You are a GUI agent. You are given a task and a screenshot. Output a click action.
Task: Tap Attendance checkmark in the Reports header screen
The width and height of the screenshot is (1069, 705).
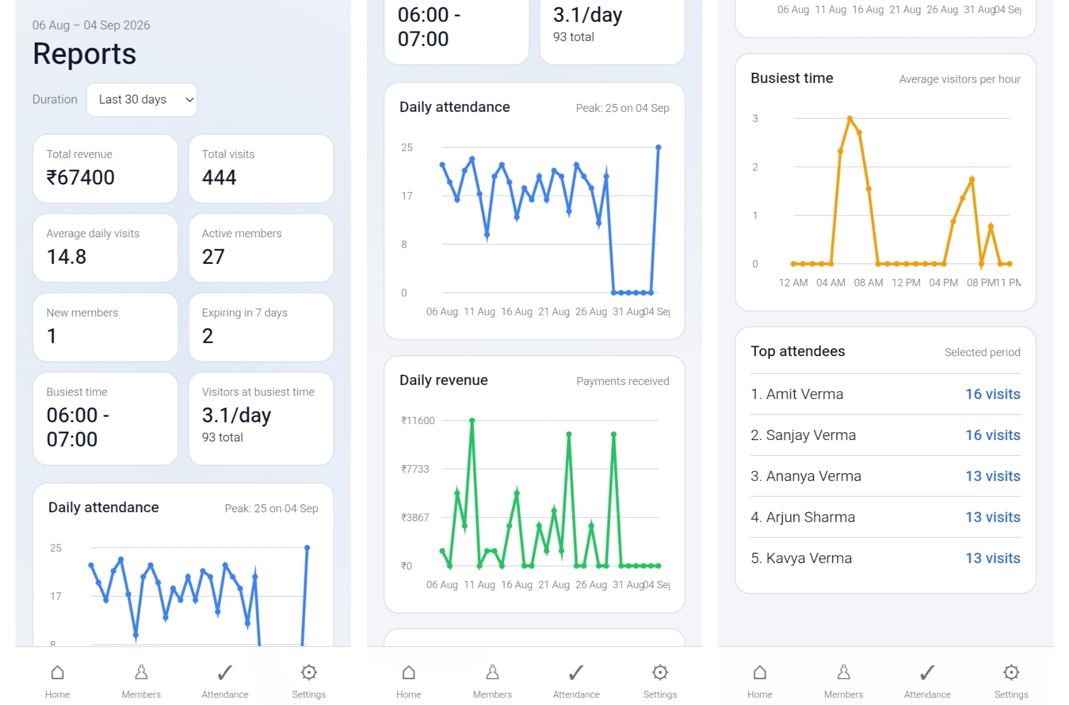pos(225,673)
